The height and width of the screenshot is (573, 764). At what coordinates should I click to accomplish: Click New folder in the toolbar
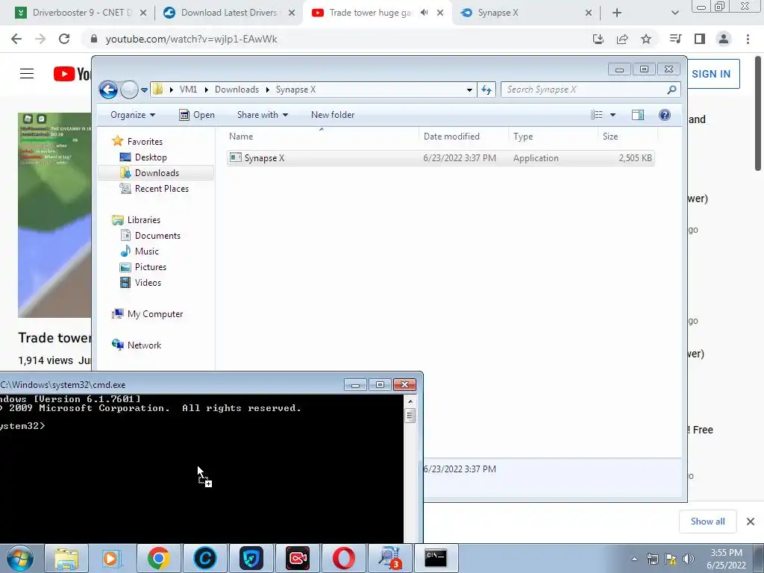333,115
